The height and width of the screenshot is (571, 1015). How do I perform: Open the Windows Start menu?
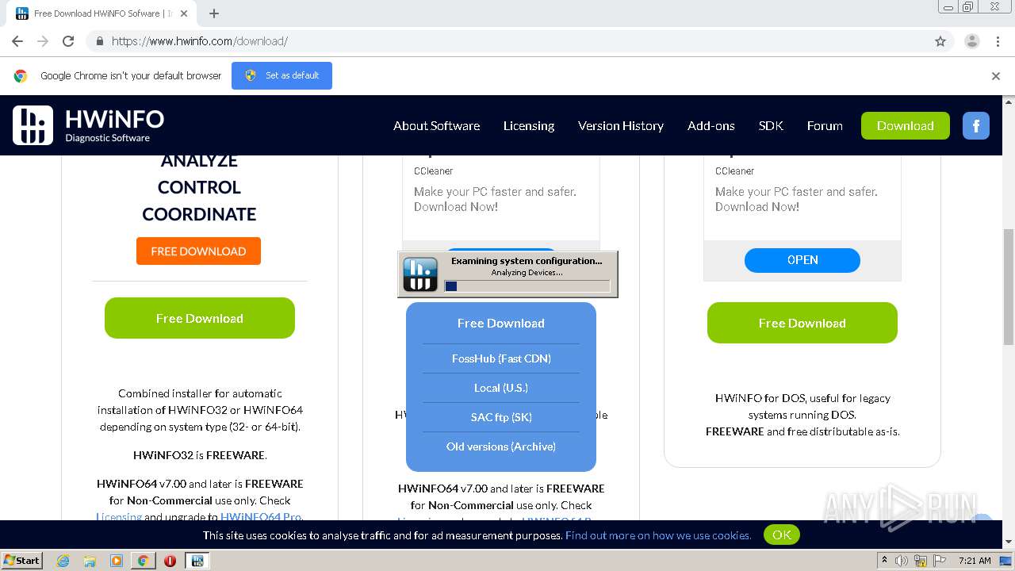coord(21,561)
